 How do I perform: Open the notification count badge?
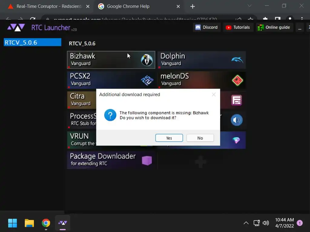coord(300,223)
